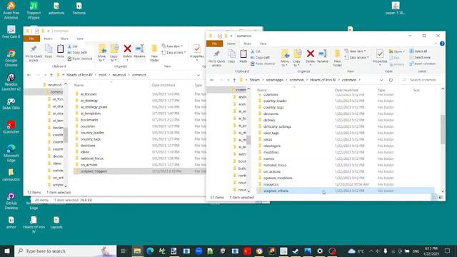
Task: Click Paste shortcut in neumod window ribbon
Action: click(80, 59)
